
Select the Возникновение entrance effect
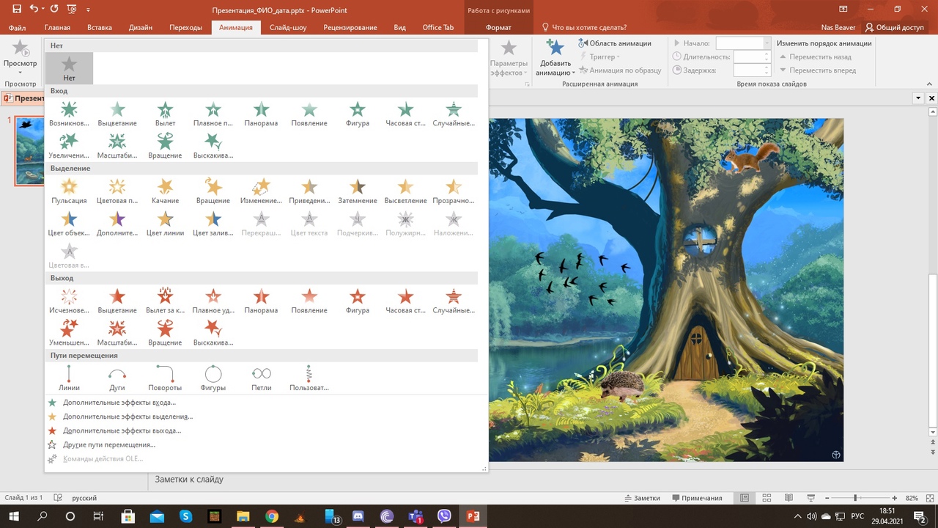pyautogui.click(x=69, y=114)
